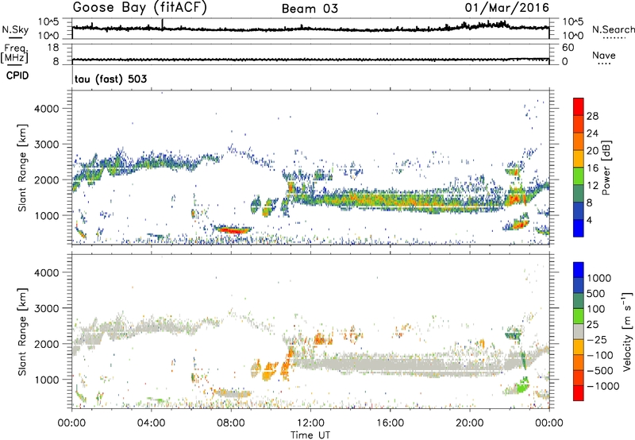This screenshot has width=635, height=440.
Task: Click the date label "01/Mar/2016"
Action: (507, 8)
